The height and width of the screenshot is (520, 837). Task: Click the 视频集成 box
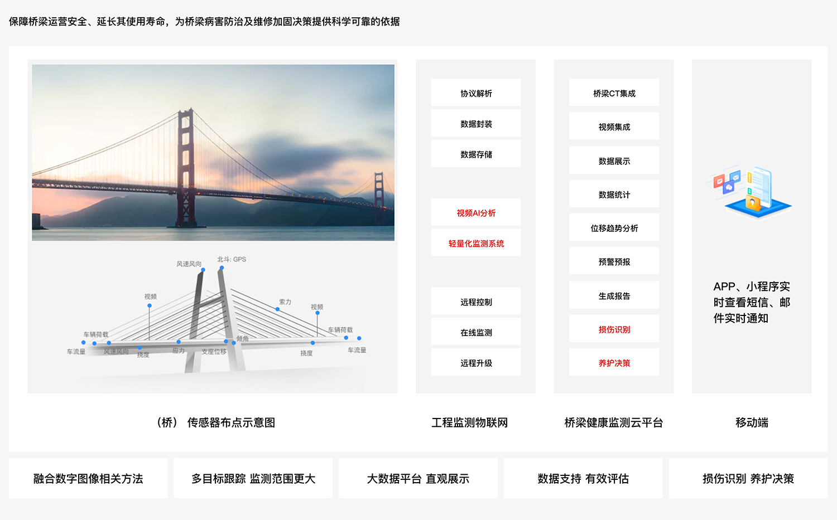pos(614,127)
